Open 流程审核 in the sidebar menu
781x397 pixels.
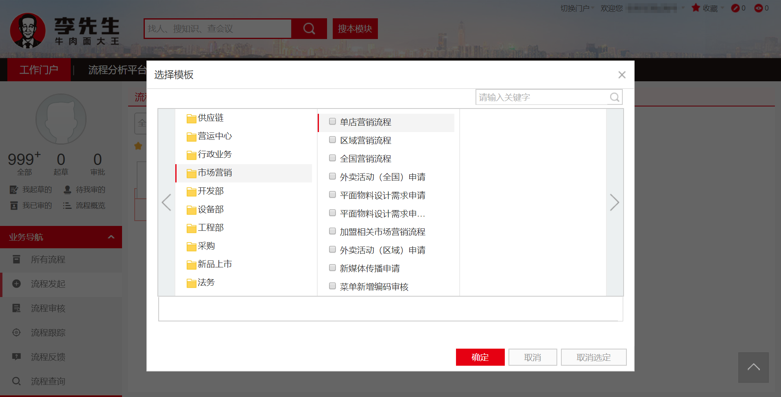point(48,308)
